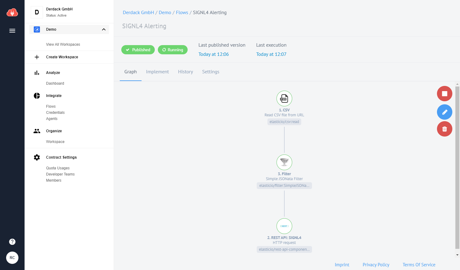The width and height of the screenshot is (460, 270).
Task: Open Dashboard in sidebar
Action: pos(55,83)
